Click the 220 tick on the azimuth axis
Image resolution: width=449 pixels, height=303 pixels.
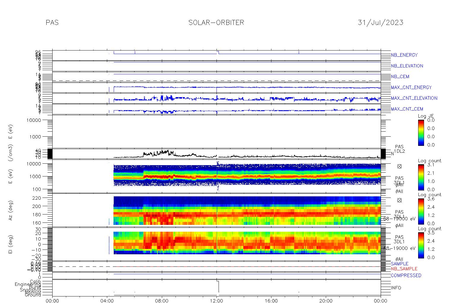(x=37, y=198)
